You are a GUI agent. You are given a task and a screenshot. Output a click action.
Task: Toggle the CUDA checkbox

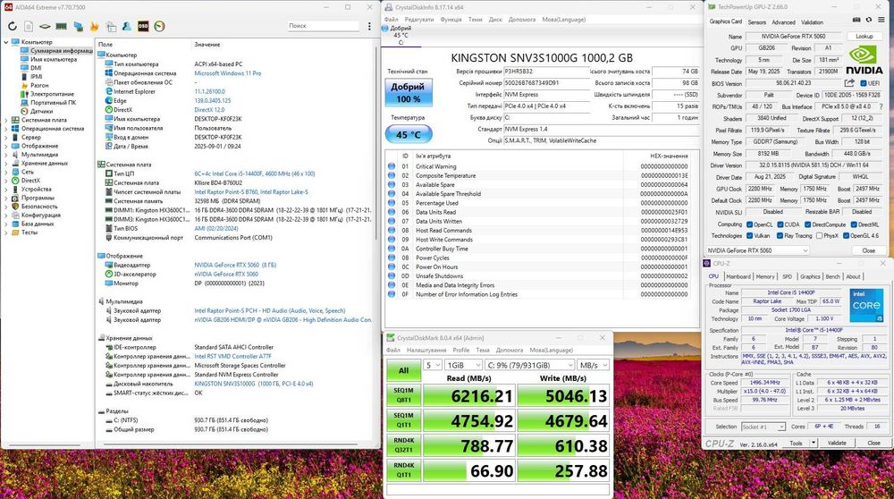point(780,224)
